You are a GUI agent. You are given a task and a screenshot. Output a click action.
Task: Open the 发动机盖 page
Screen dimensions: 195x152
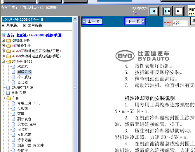(x=24, y=135)
